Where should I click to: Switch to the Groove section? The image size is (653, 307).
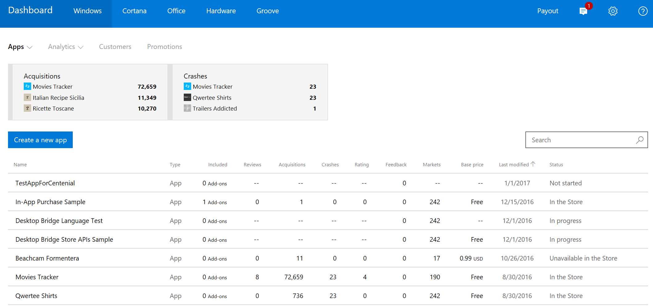pos(267,11)
